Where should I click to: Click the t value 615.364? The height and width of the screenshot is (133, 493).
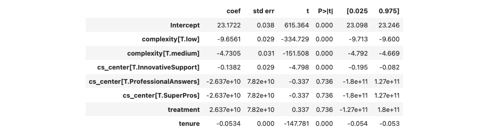pos(296,25)
